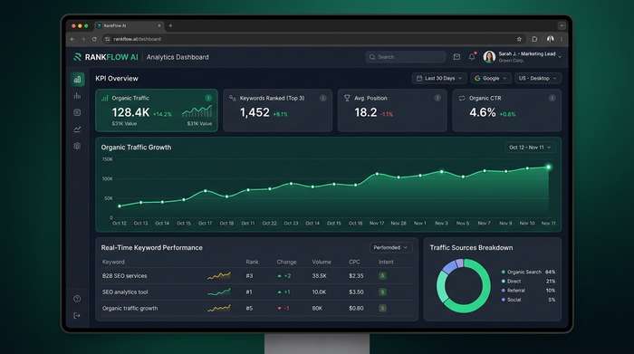Click the SEO analytics tool keyword
The height and width of the screenshot is (354, 634).
click(x=125, y=292)
